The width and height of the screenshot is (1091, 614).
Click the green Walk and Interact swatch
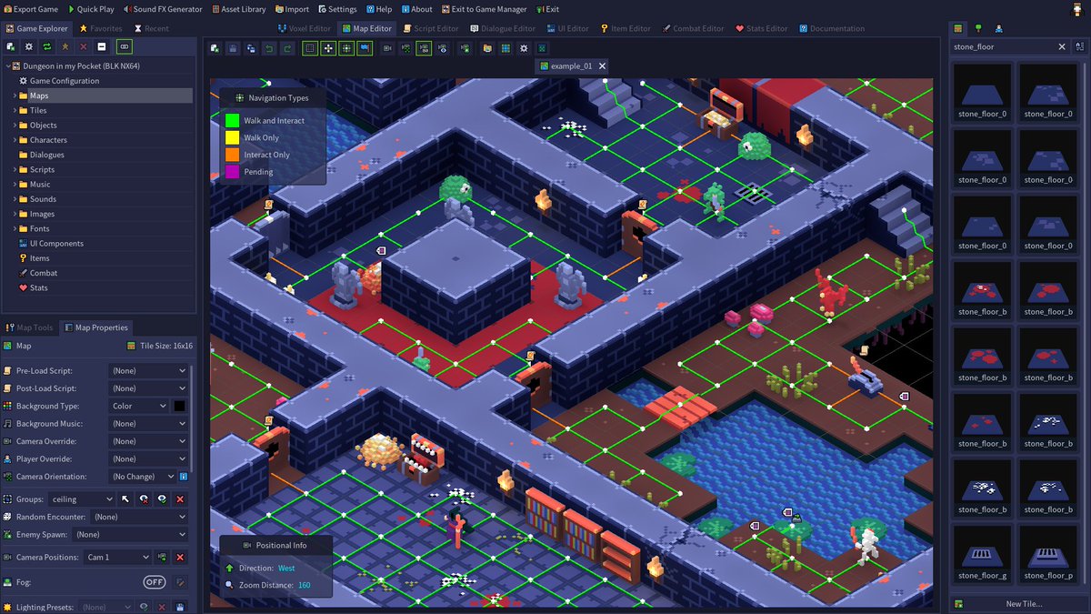point(232,120)
